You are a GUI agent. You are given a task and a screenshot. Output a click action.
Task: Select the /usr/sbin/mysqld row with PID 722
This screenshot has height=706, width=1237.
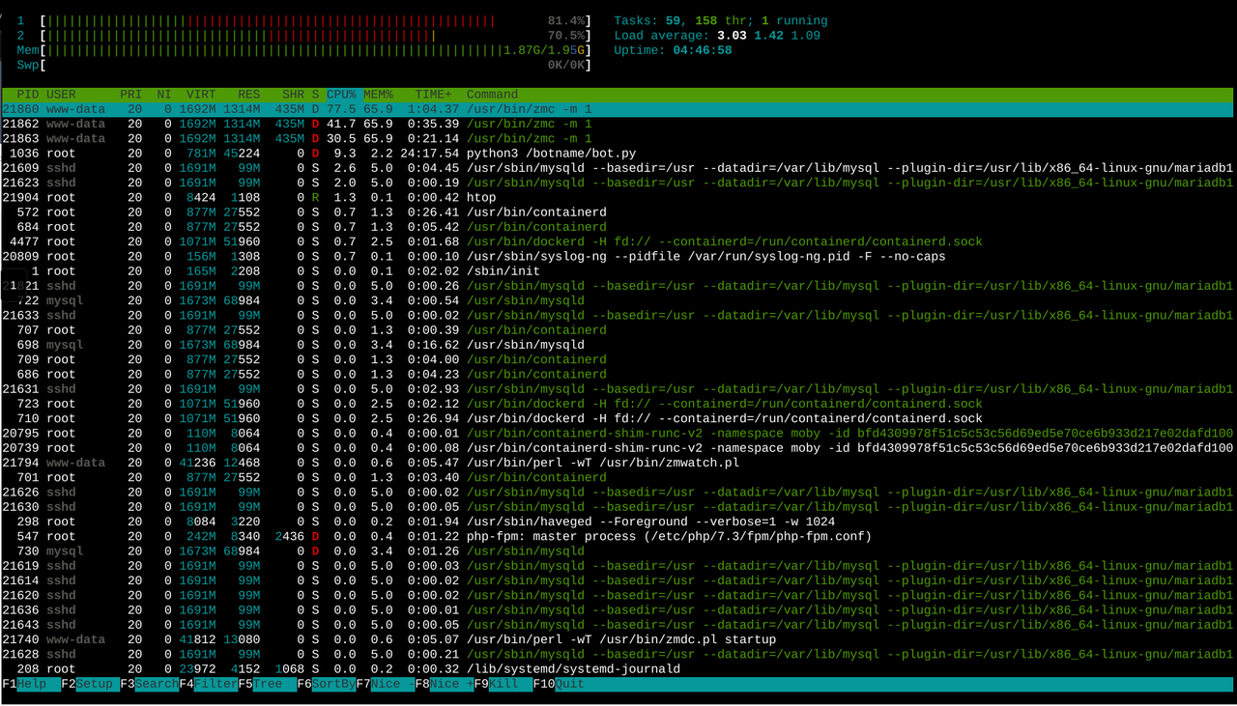tap(618, 300)
